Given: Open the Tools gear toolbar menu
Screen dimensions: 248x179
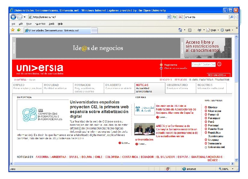Looking at the screenshot, I should point(227,30).
